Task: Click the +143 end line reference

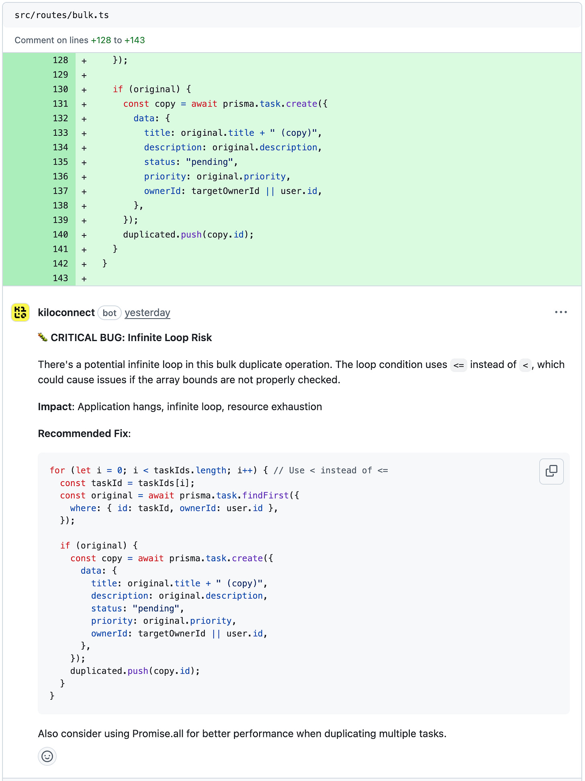Action: click(x=135, y=40)
